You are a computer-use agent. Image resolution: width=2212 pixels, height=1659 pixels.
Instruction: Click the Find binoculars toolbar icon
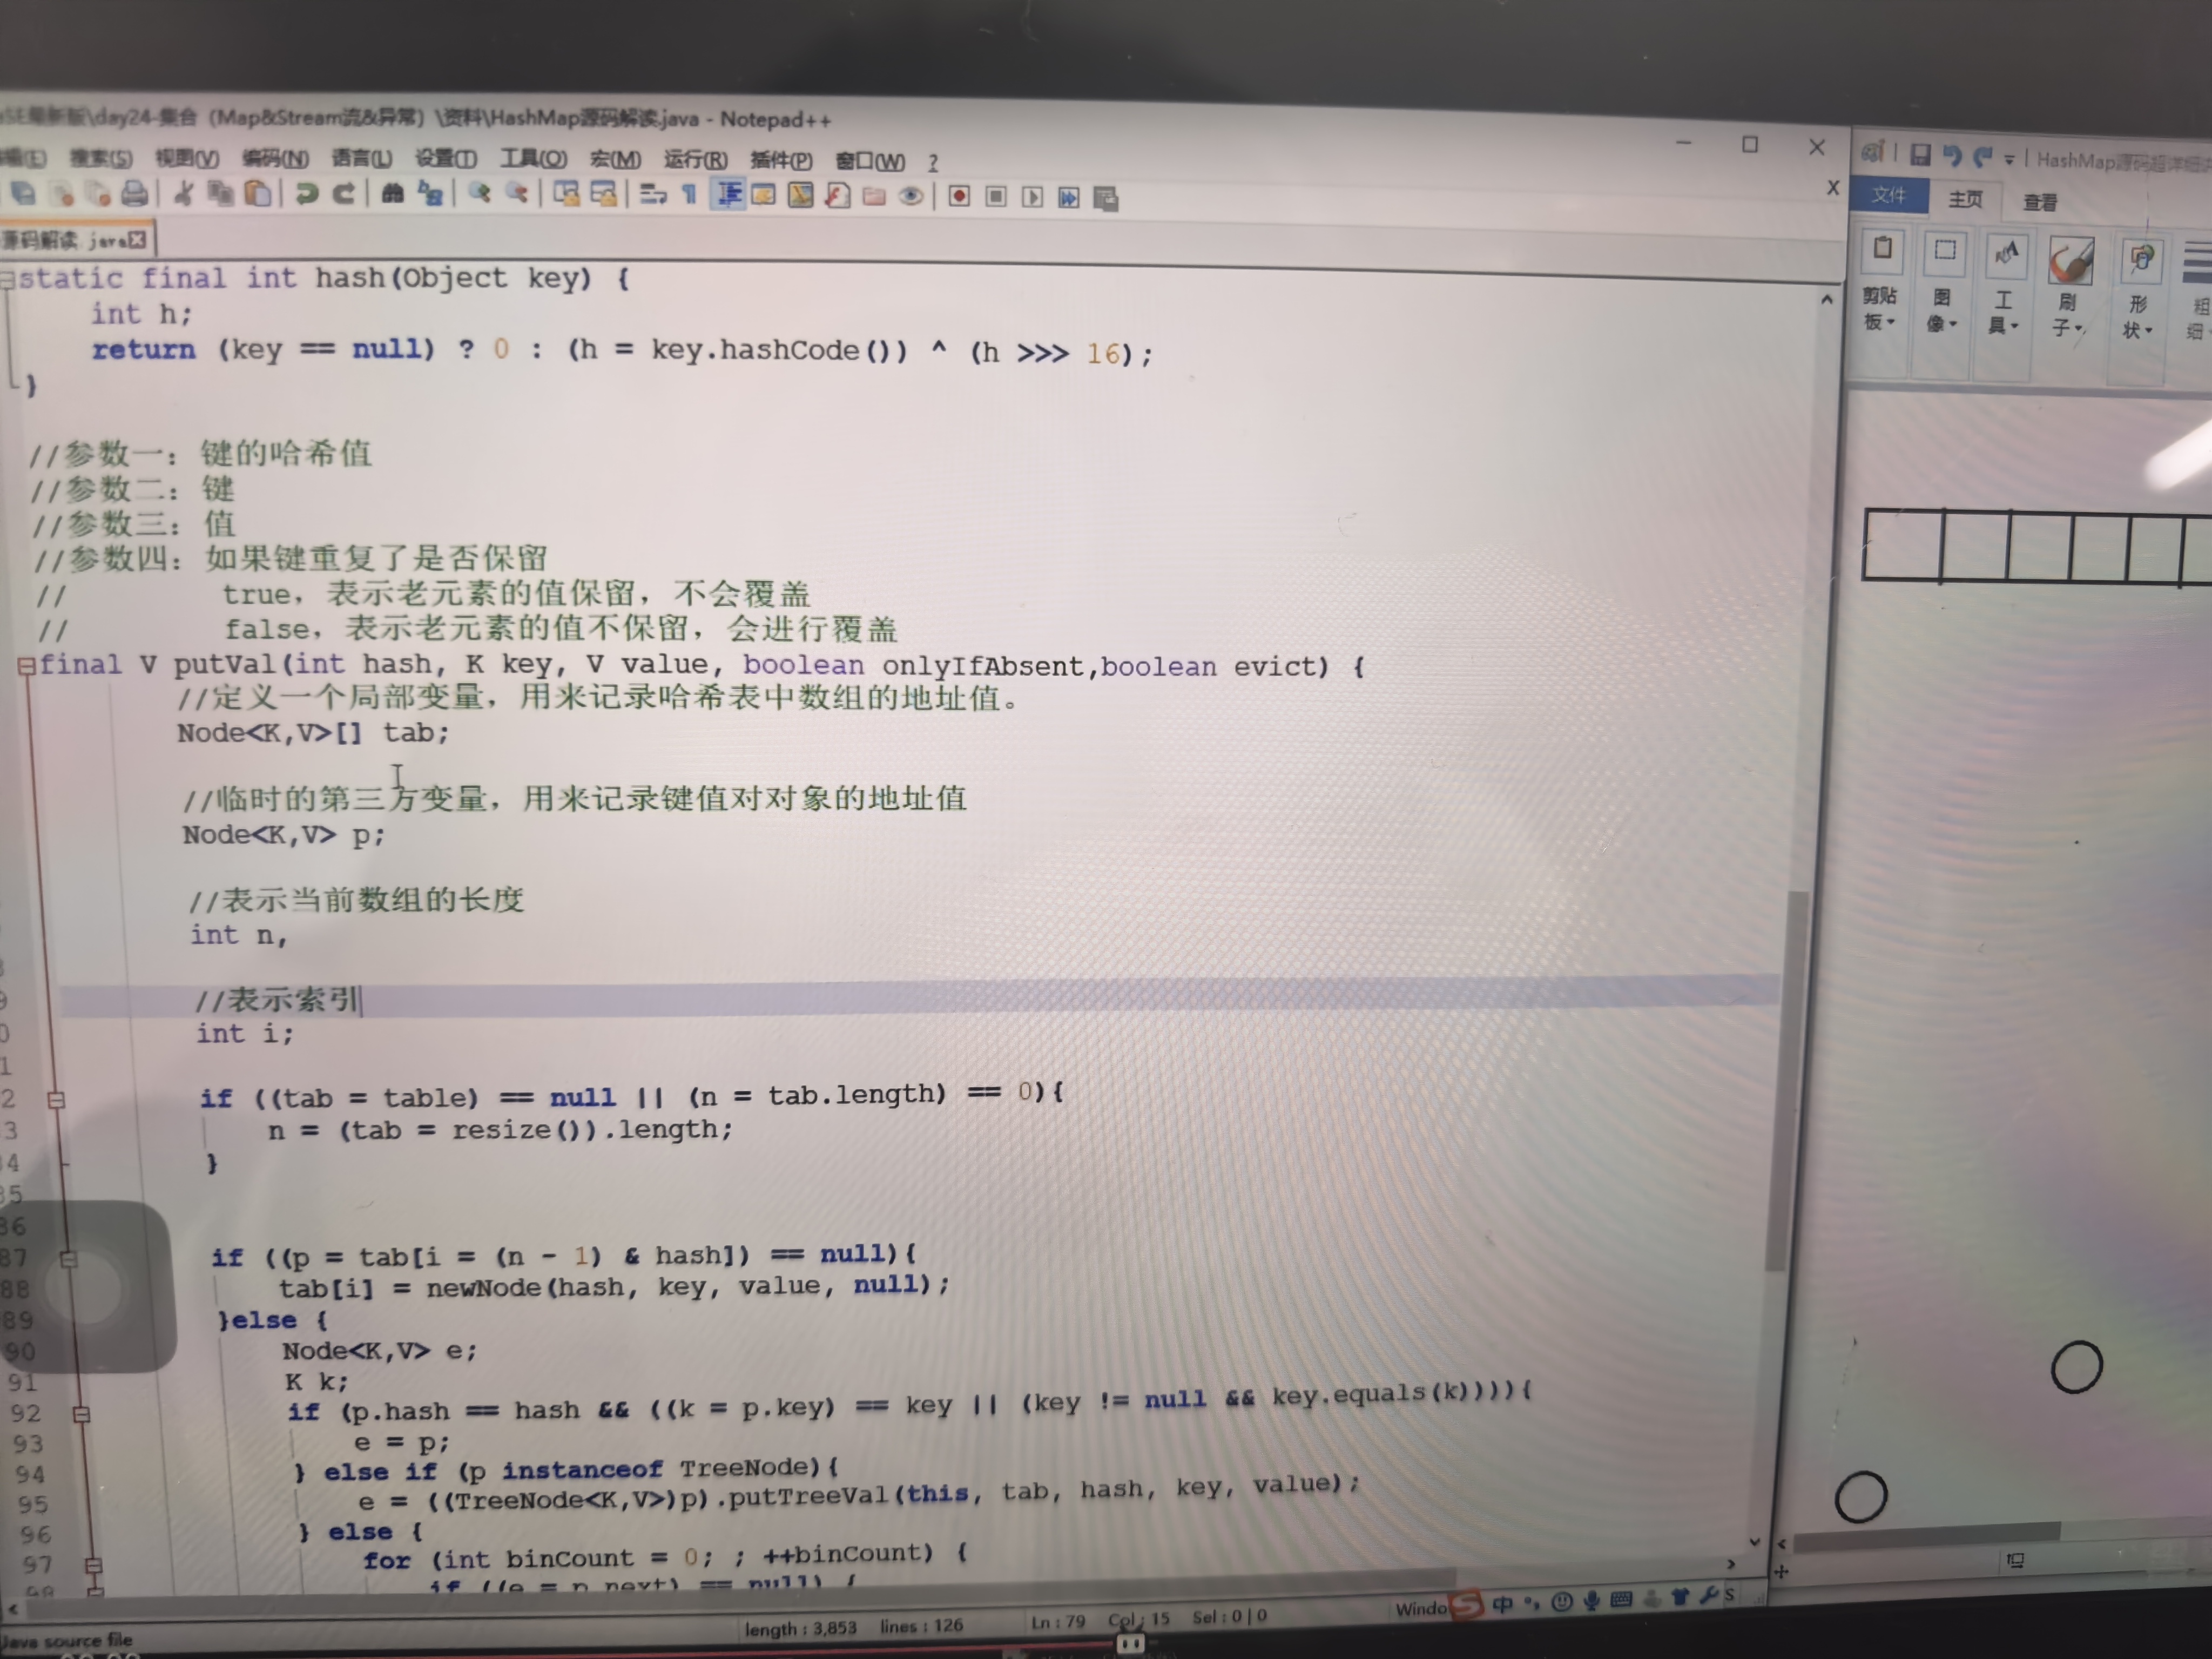click(392, 193)
